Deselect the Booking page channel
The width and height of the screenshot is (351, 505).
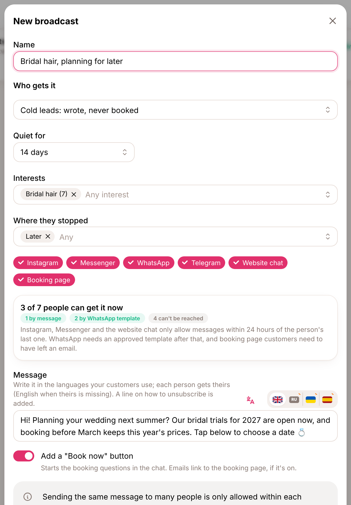point(44,280)
